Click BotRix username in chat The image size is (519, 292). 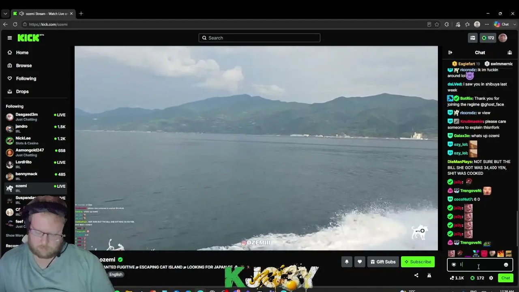[466, 98]
